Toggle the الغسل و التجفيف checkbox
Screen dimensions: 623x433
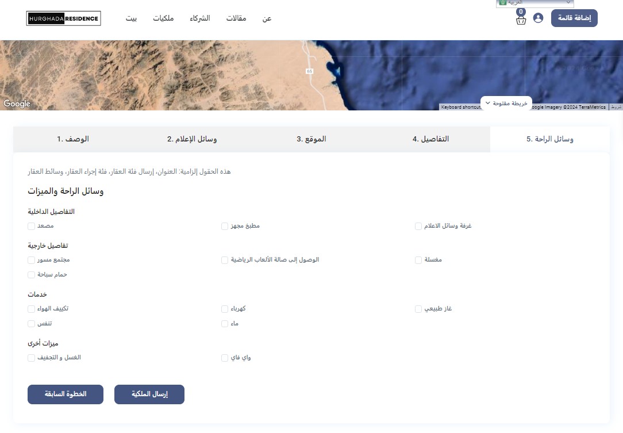(32, 358)
